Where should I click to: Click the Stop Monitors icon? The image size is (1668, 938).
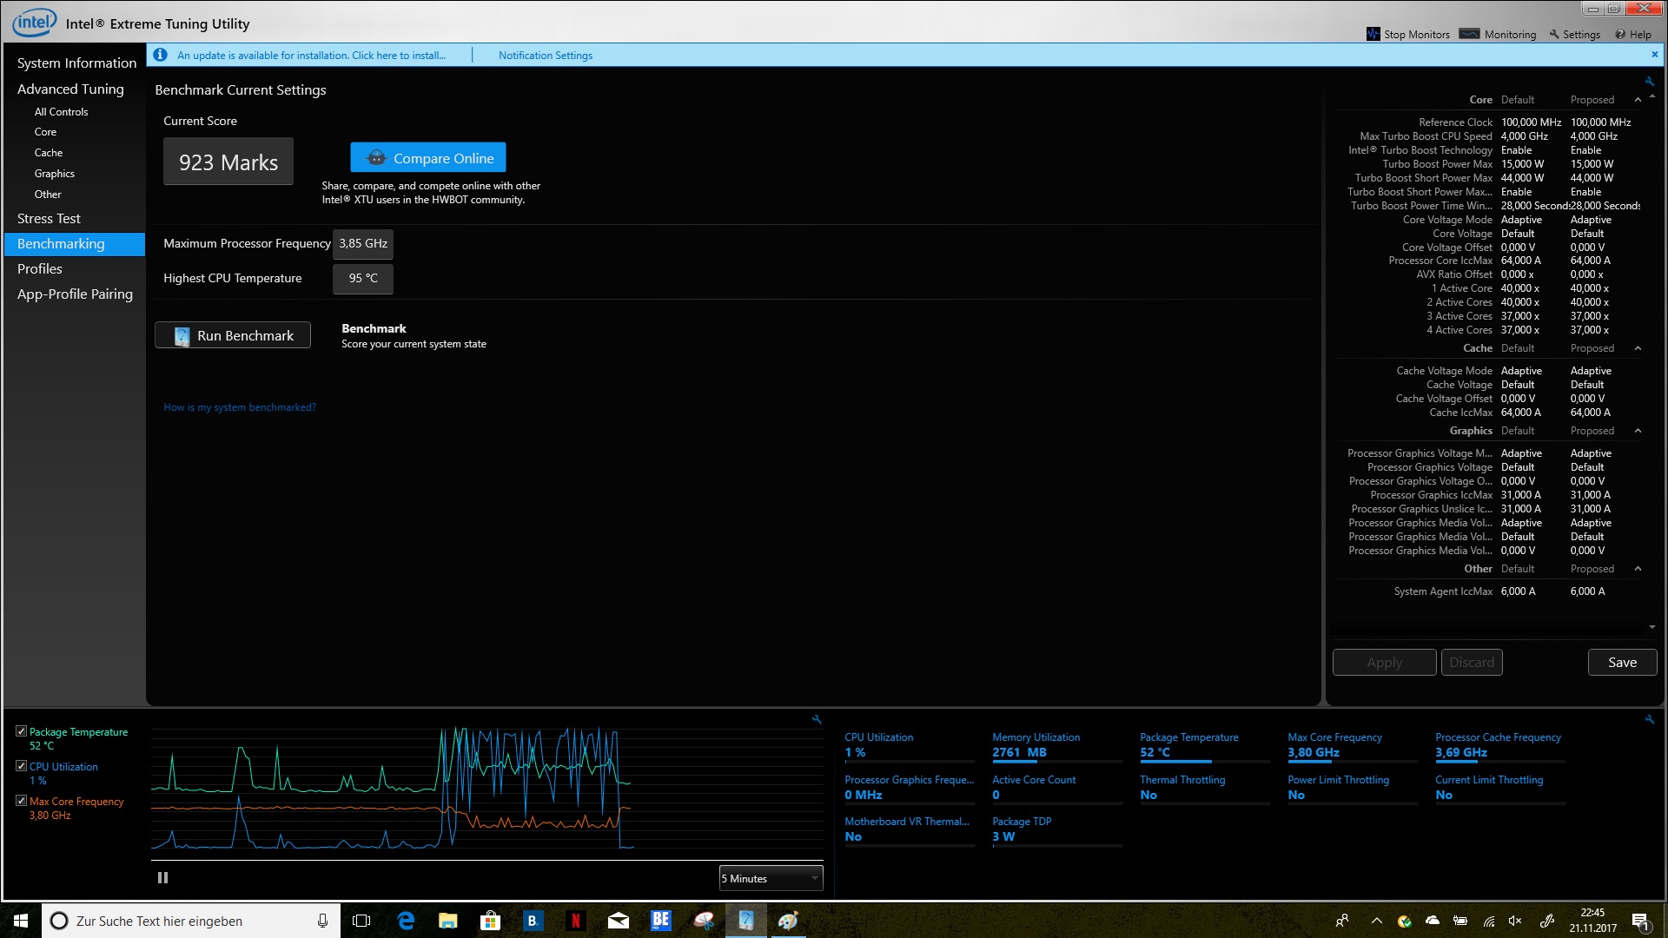1373,34
